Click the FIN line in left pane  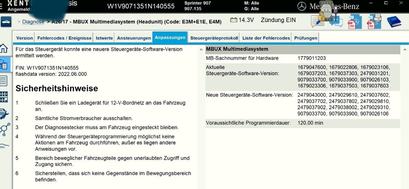pyautogui.click(x=47, y=68)
